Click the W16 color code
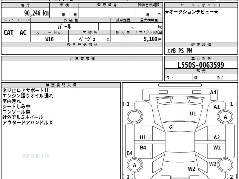This screenshot has height=179, width=239. pos(49,39)
